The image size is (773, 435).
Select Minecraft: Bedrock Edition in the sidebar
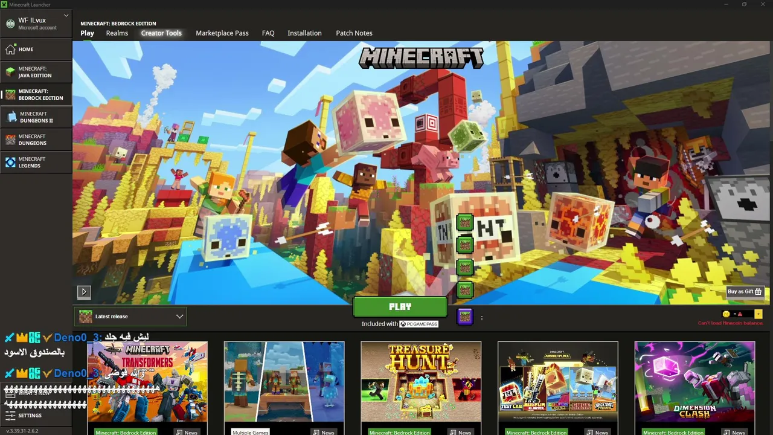pos(36,95)
